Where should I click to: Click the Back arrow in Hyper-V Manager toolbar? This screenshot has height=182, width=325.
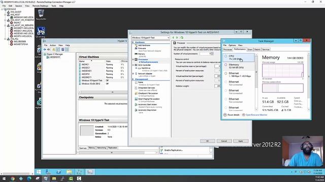coord(45,50)
